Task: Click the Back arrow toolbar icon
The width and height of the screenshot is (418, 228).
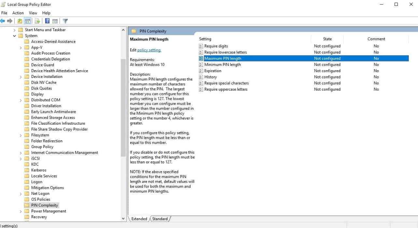Action: (3, 21)
